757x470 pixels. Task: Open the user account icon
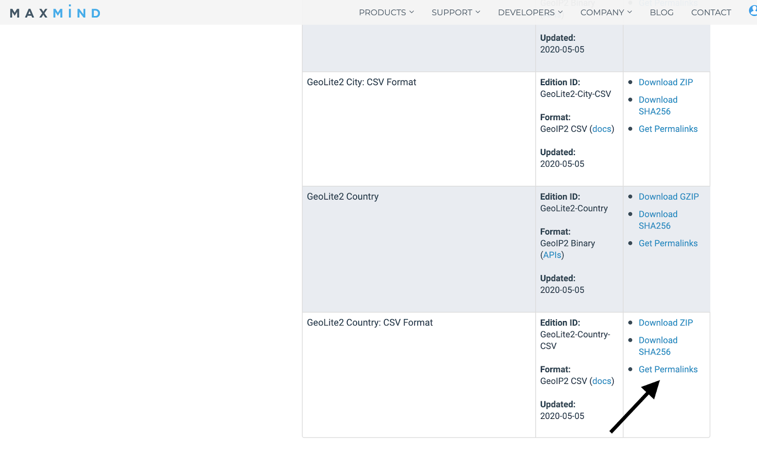pos(753,11)
